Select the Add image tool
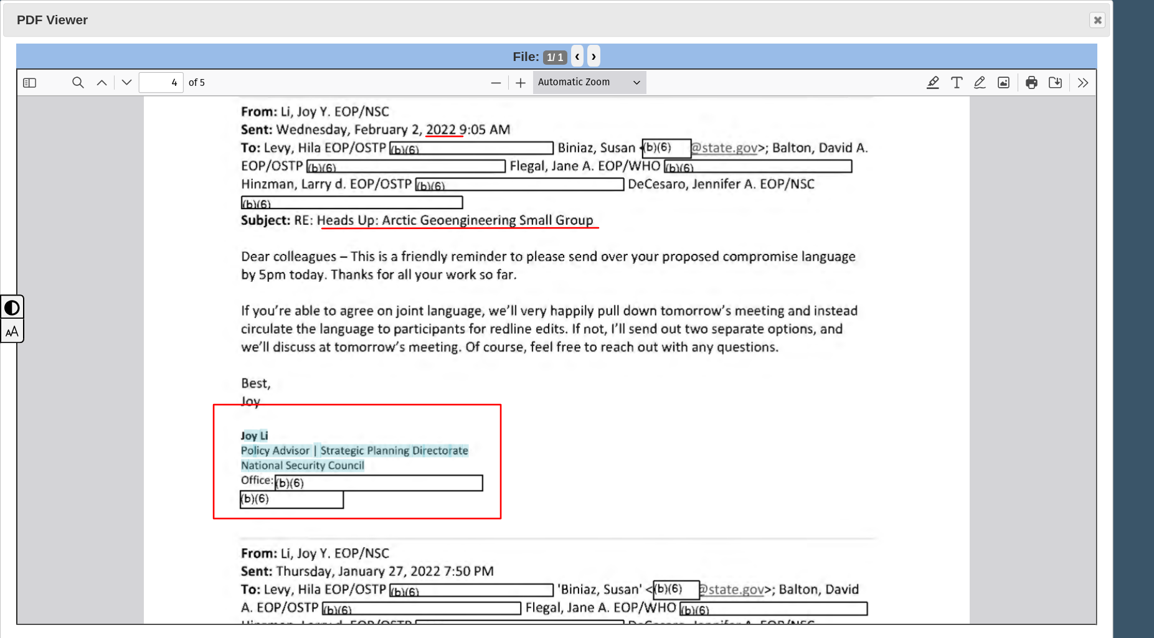This screenshot has width=1154, height=638. pyautogui.click(x=1003, y=83)
